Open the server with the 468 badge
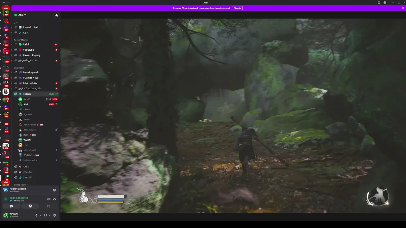 click(6, 76)
